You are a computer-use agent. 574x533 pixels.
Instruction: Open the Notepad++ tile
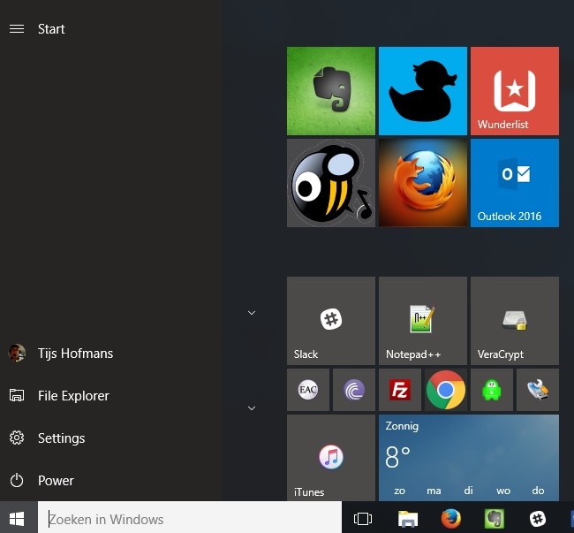[423, 321]
